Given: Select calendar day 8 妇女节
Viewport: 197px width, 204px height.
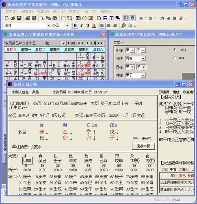Looking at the screenshot, I should pyautogui.click(x=84, y=64).
